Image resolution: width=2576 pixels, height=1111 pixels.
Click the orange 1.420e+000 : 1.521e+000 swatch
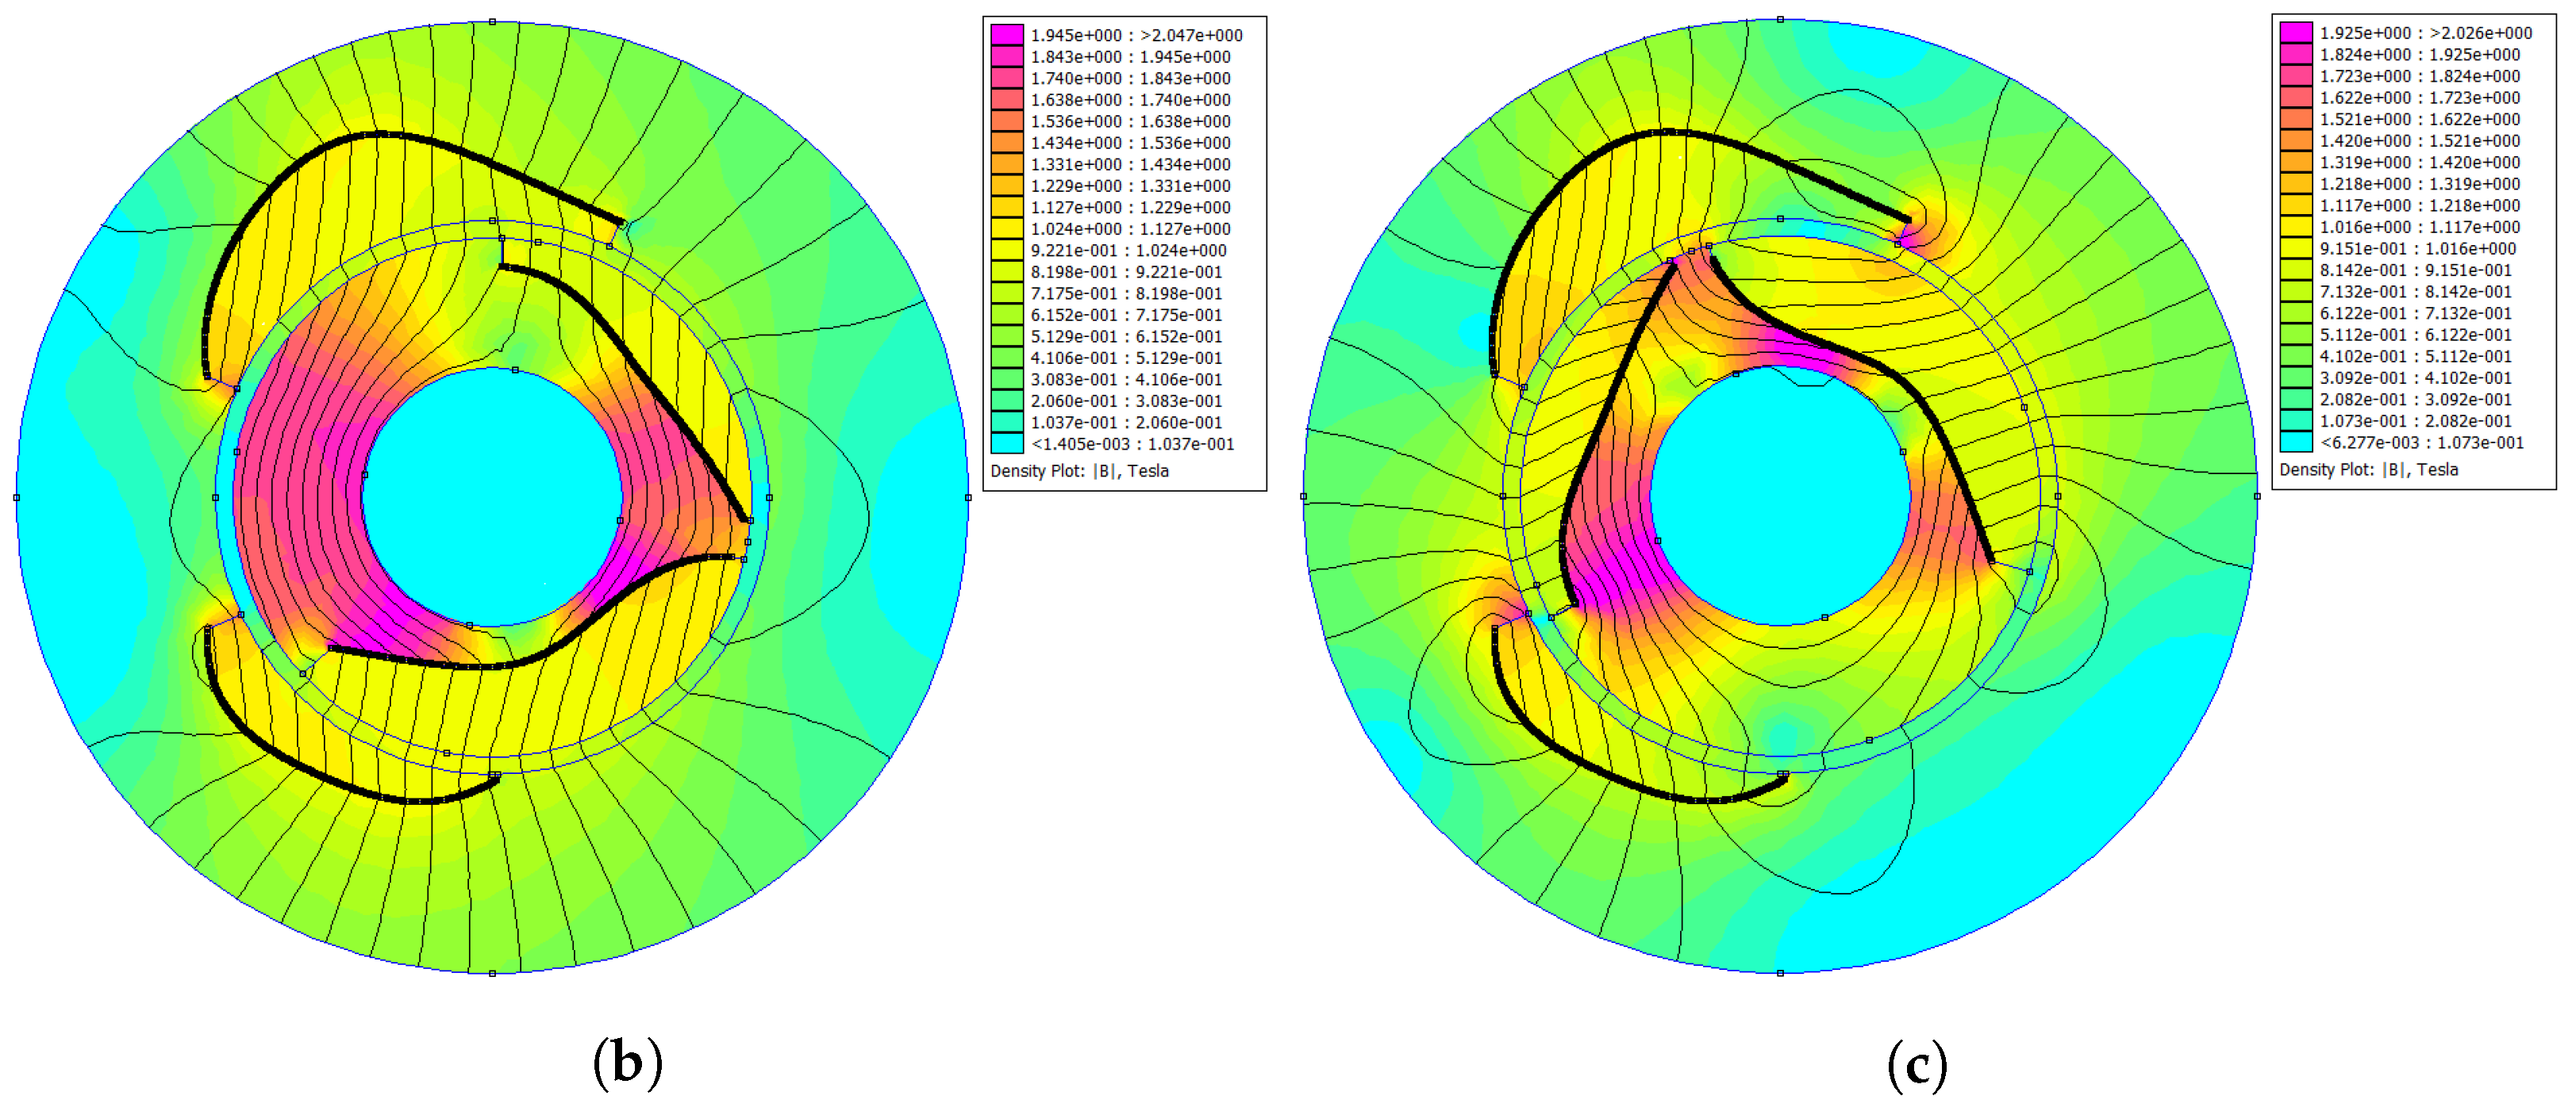2296,141
